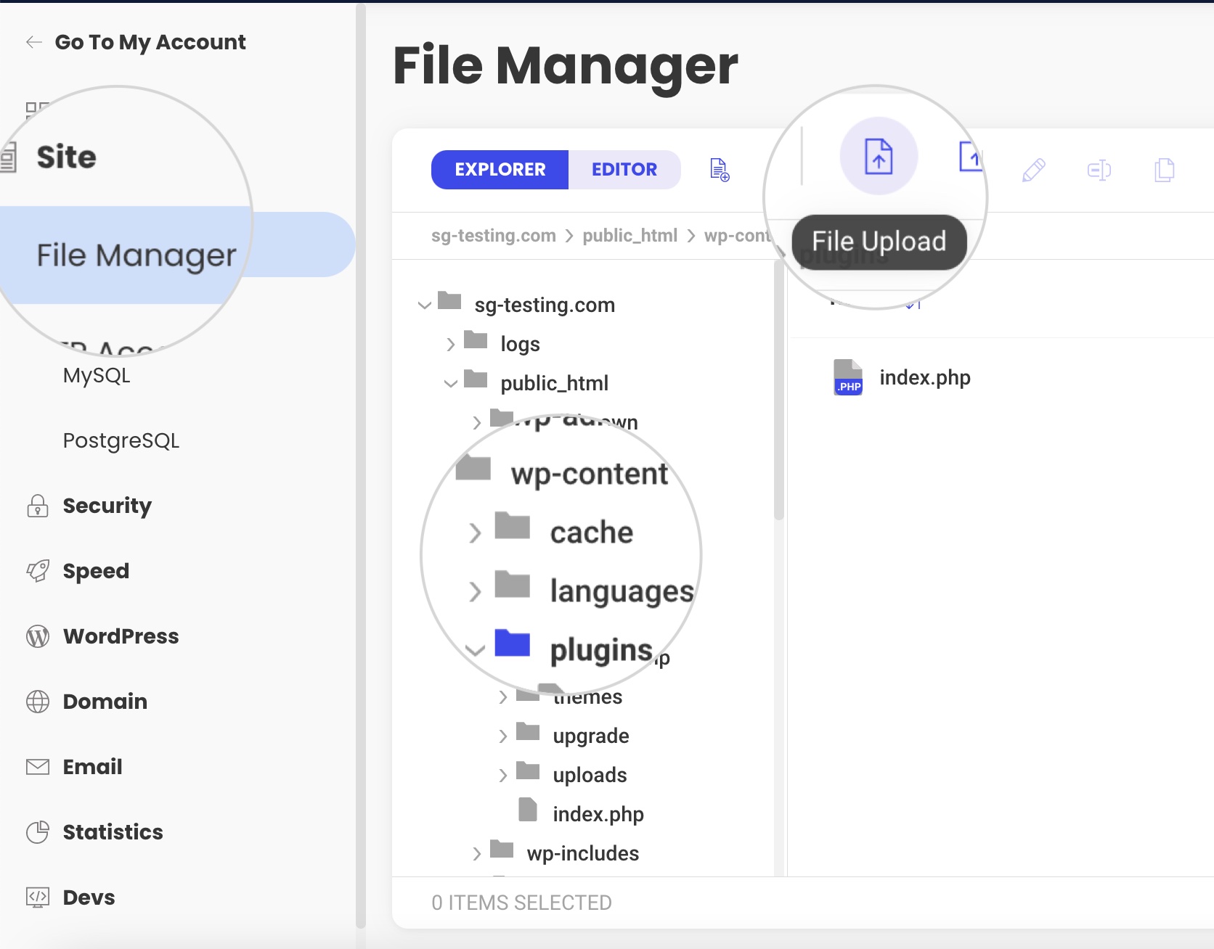
Task: Open the Devs section
Action: tap(89, 897)
